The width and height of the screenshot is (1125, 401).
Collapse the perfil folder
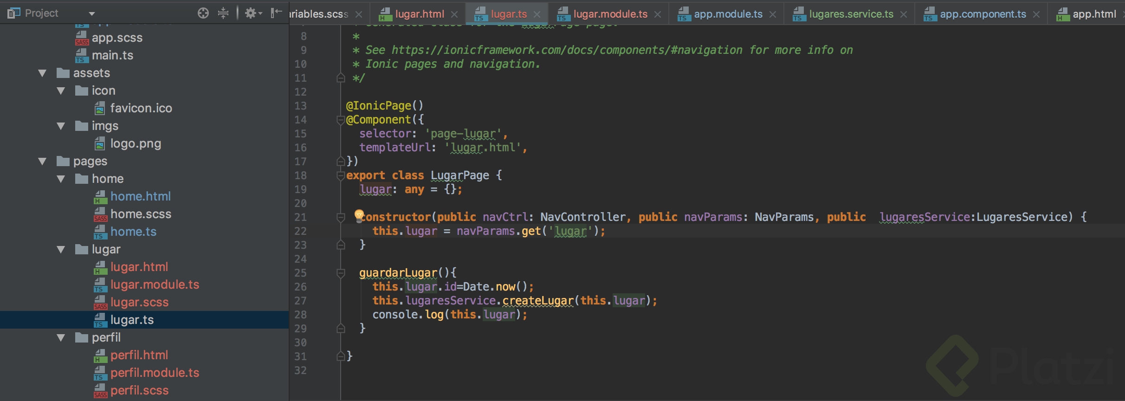point(61,338)
